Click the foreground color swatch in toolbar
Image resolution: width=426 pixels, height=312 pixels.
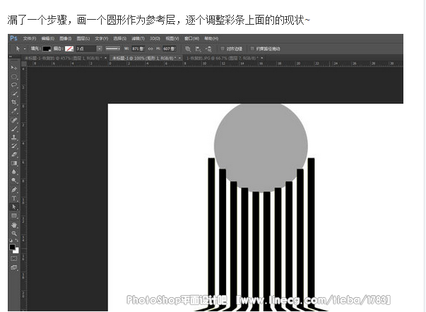click(x=13, y=247)
